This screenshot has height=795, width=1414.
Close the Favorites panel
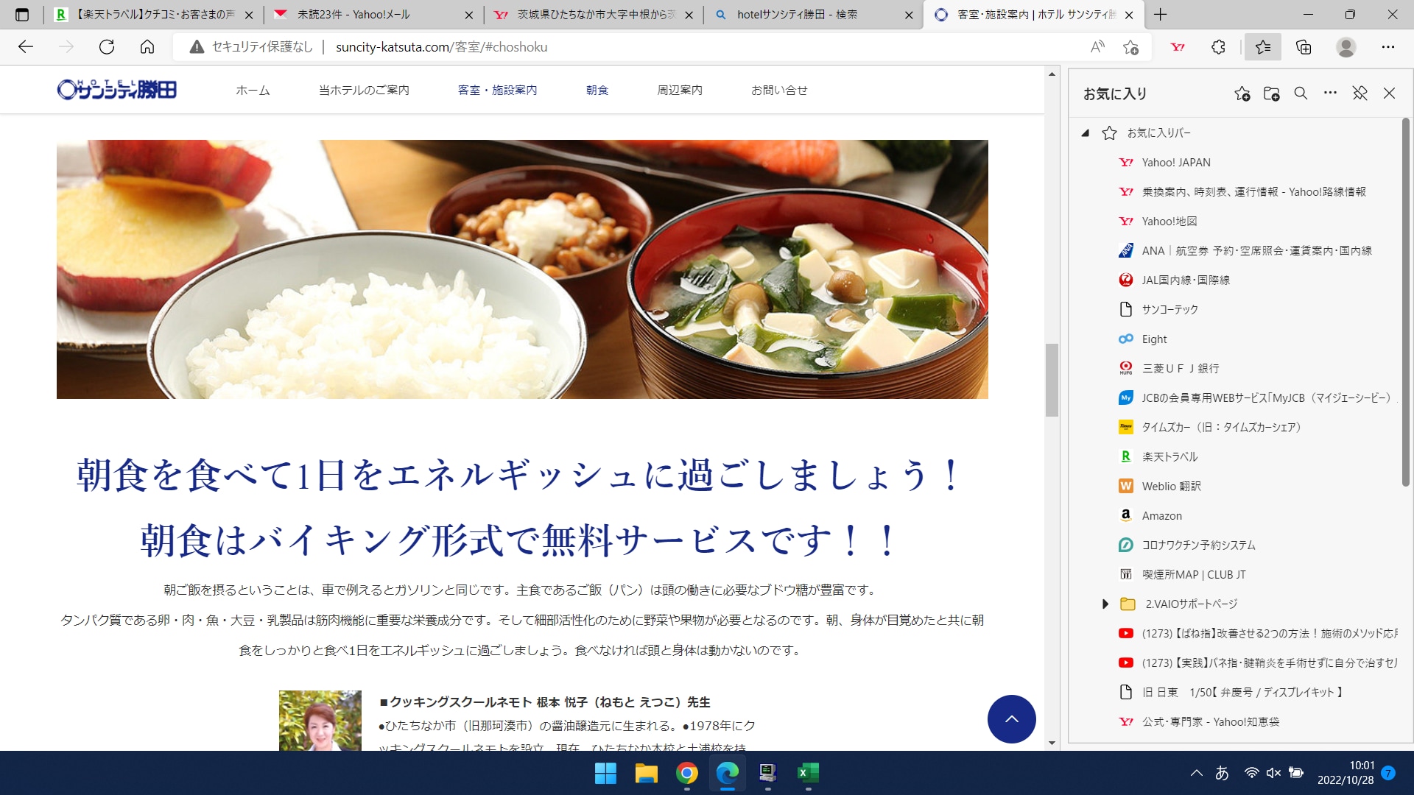(1390, 93)
